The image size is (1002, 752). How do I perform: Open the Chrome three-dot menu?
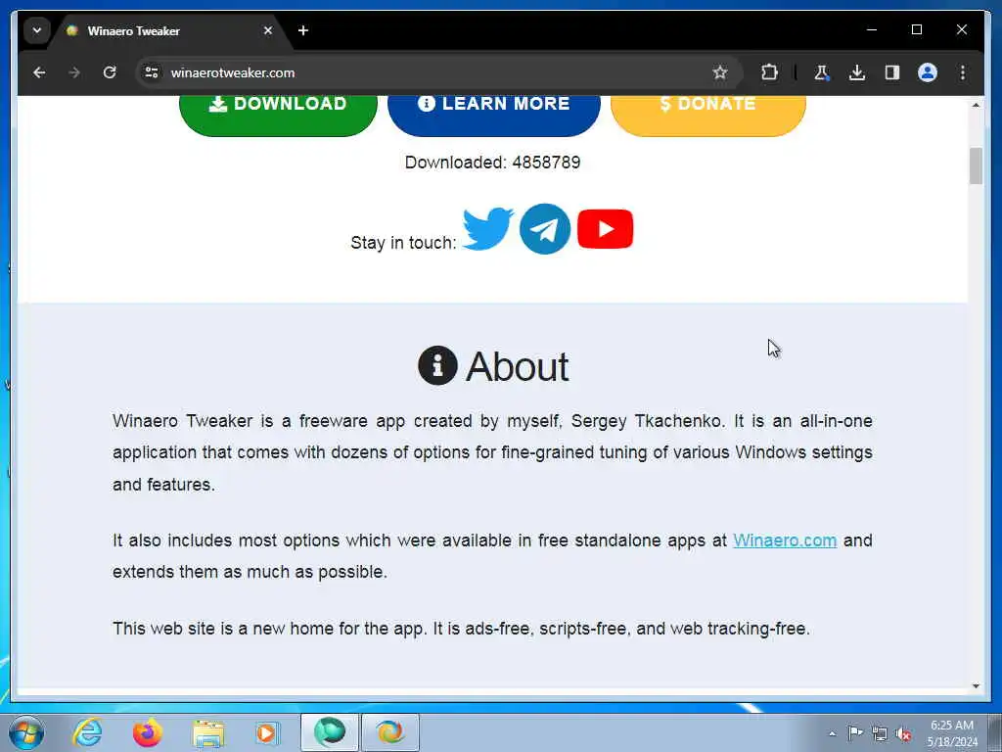(x=963, y=72)
